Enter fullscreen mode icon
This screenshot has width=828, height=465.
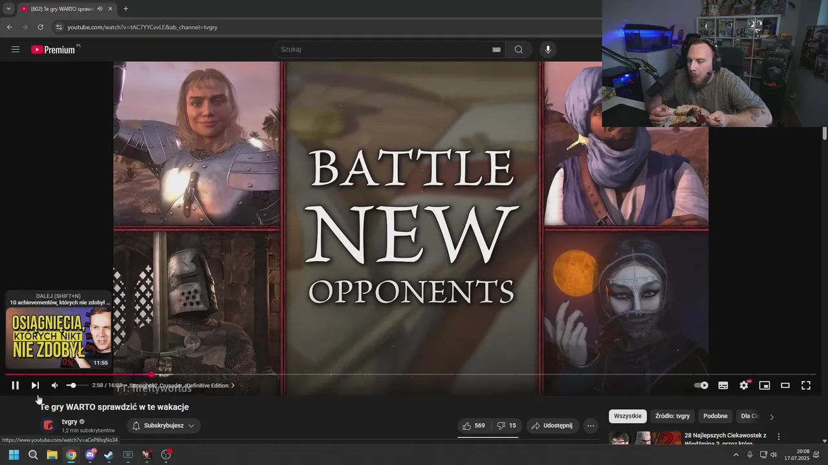click(806, 386)
